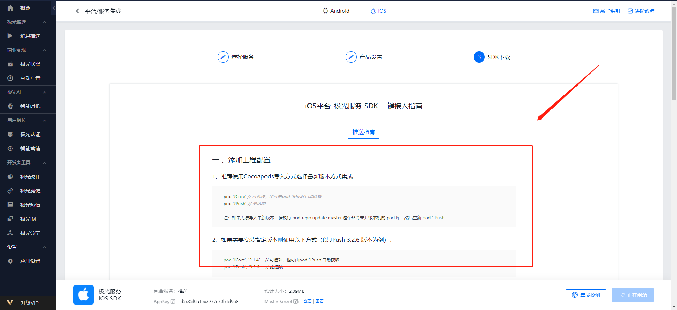
Task: Click the 极光分享 share icon
Action: click(10, 233)
